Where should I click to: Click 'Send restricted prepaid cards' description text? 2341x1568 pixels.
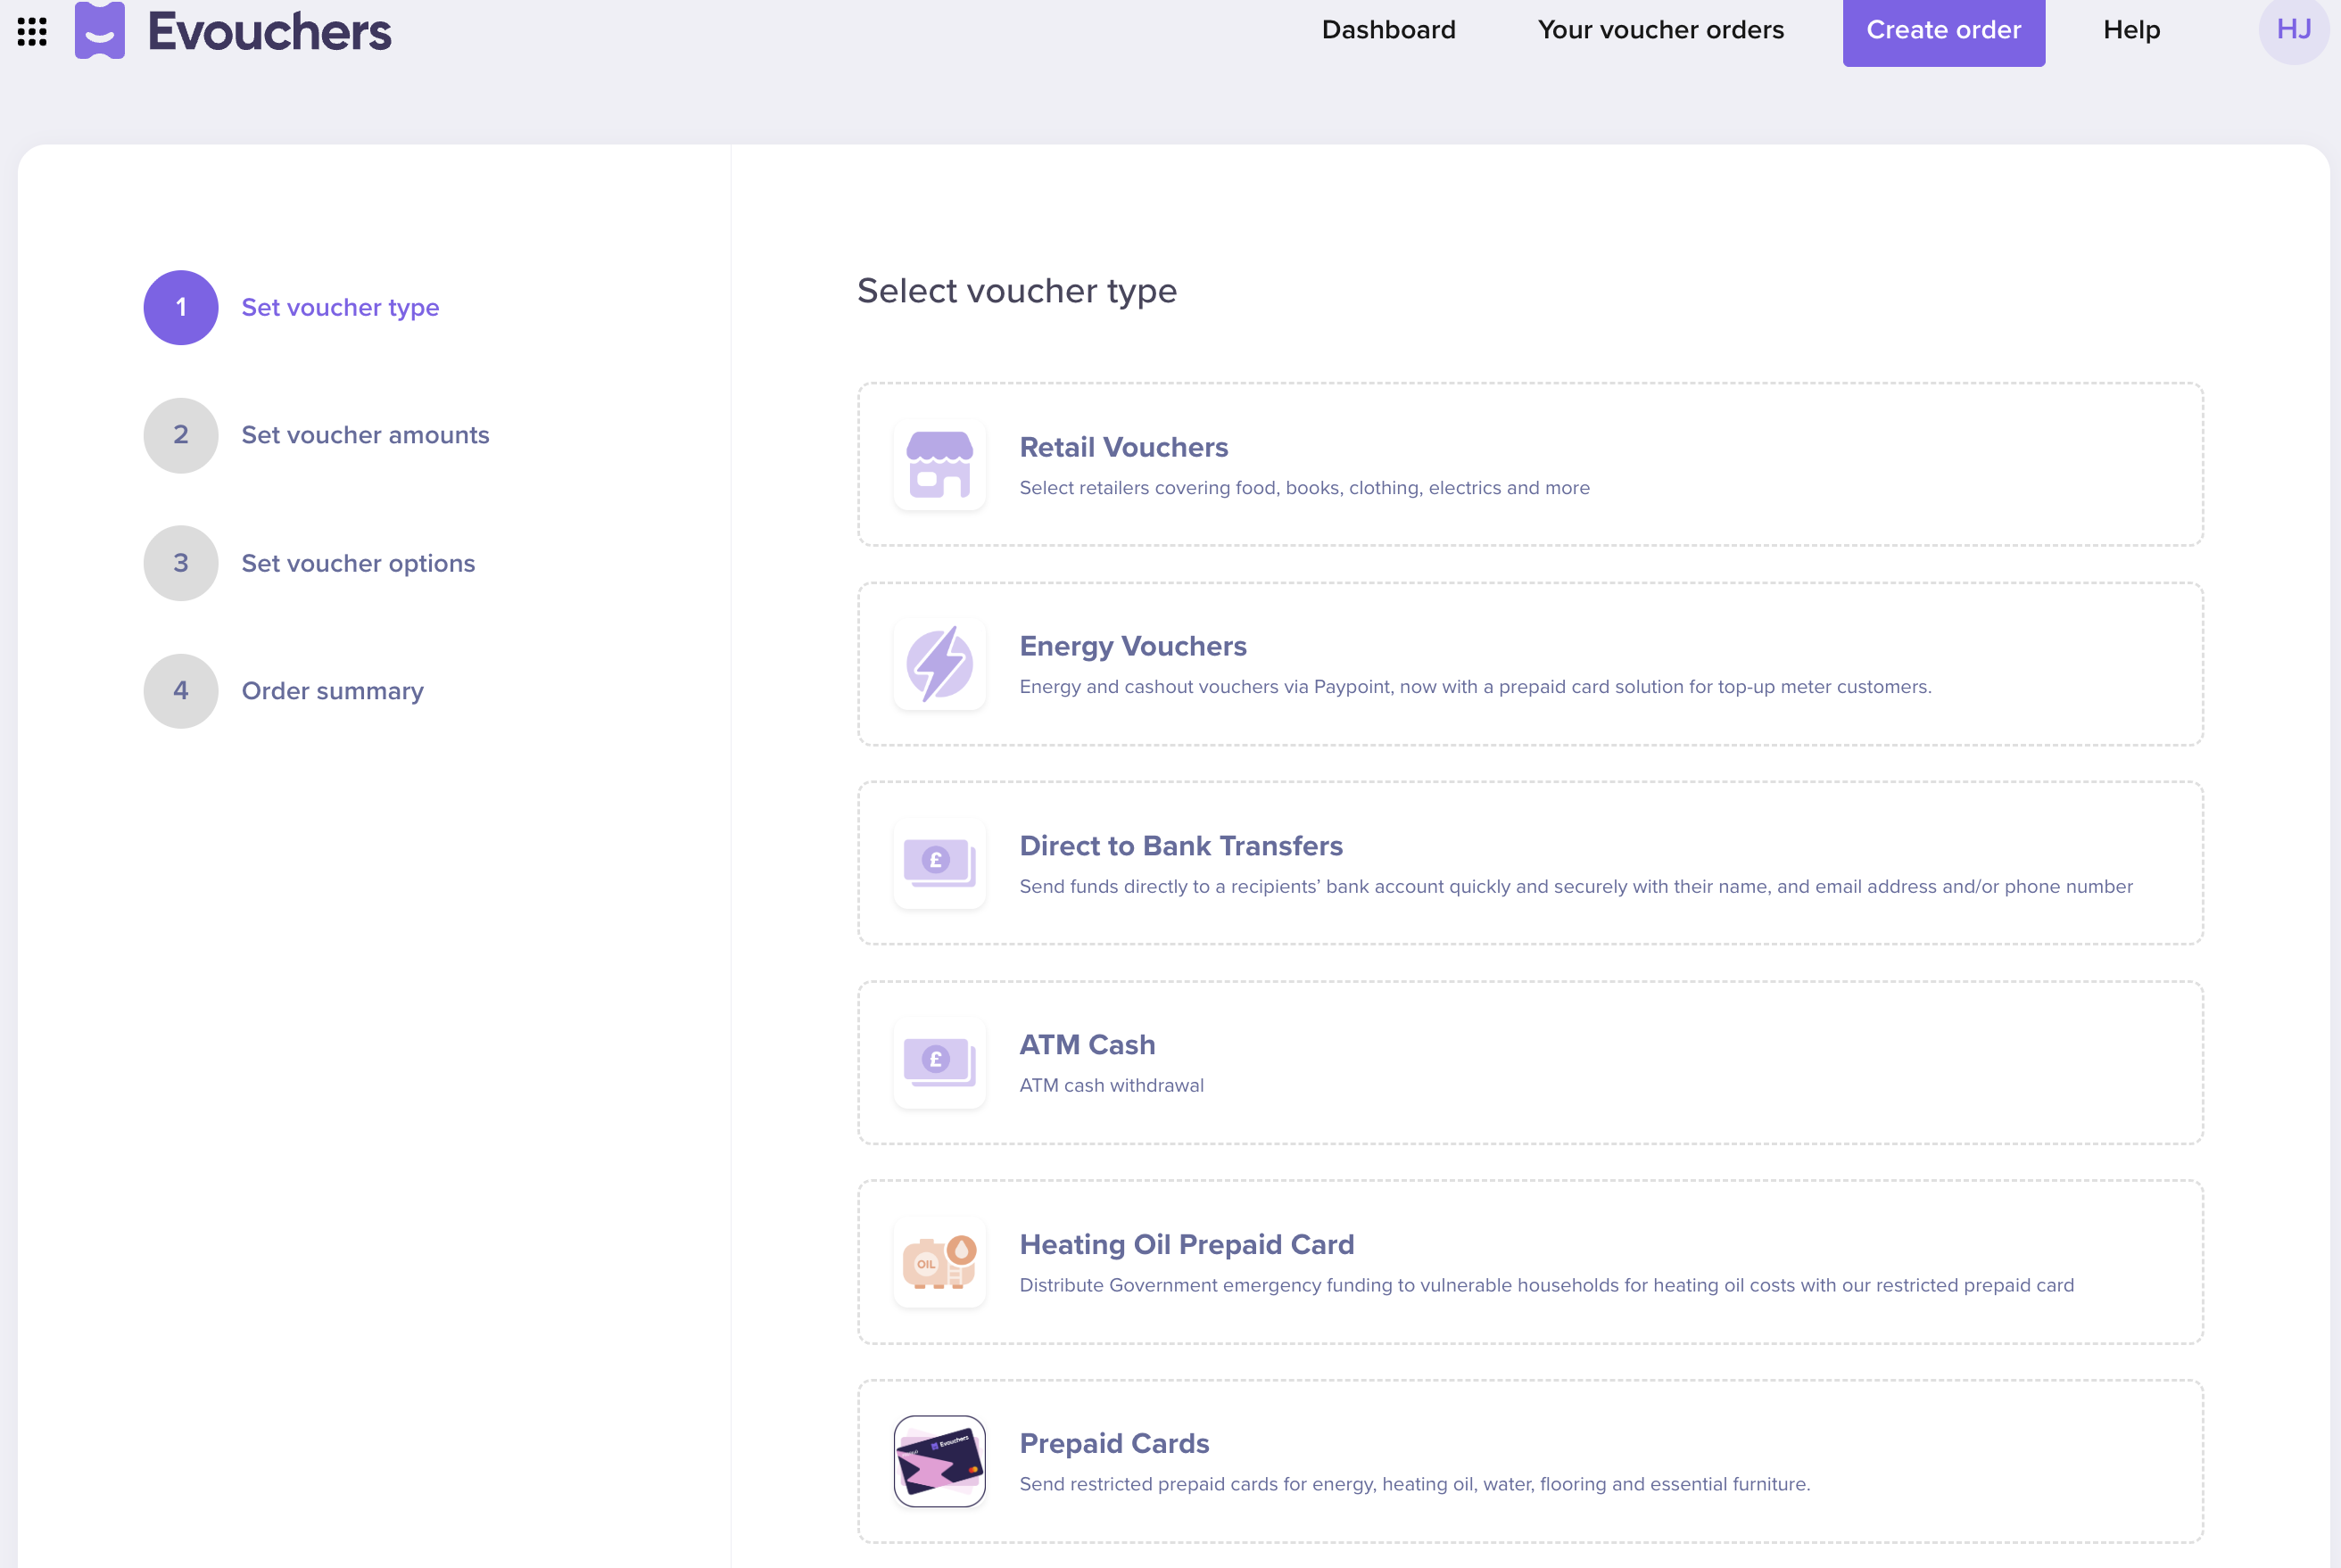click(1414, 1484)
